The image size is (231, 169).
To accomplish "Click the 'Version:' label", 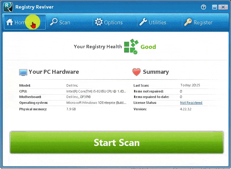I will [x=140, y=109].
